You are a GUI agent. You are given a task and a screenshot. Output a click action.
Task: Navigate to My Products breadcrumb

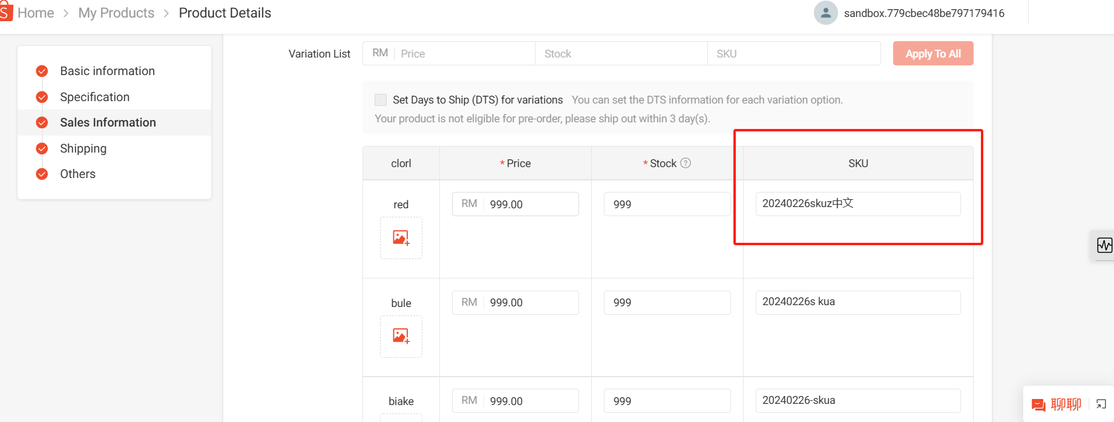coord(116,13)
